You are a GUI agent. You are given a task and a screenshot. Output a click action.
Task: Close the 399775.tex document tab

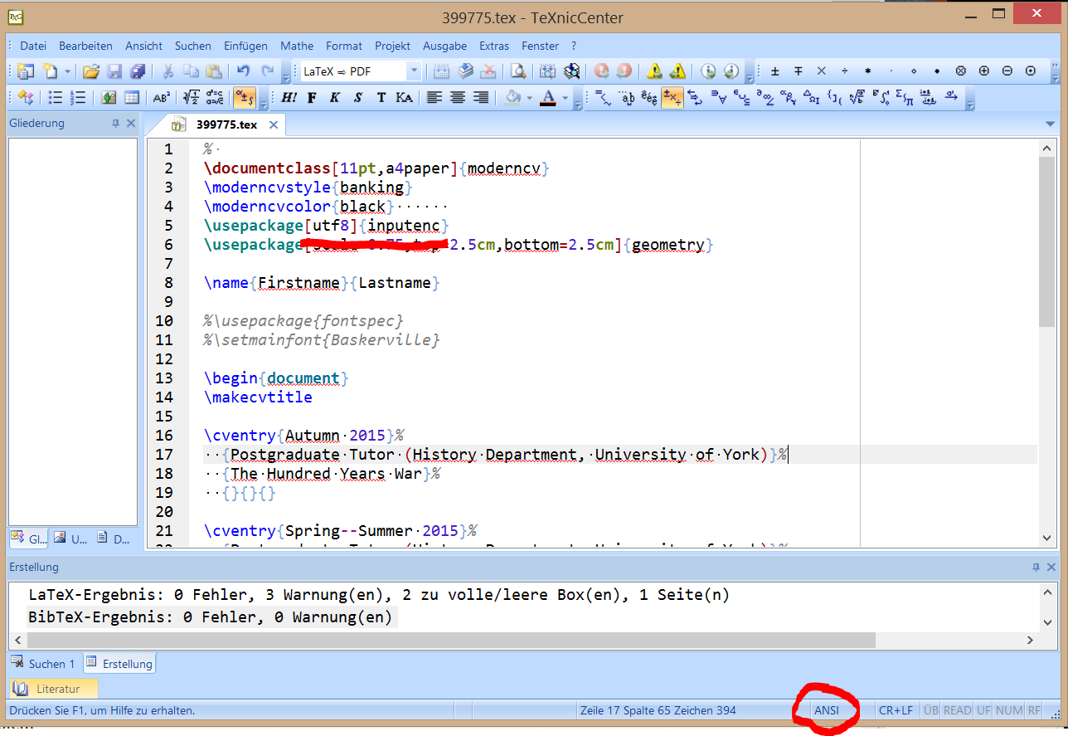(x=273, y=125)
